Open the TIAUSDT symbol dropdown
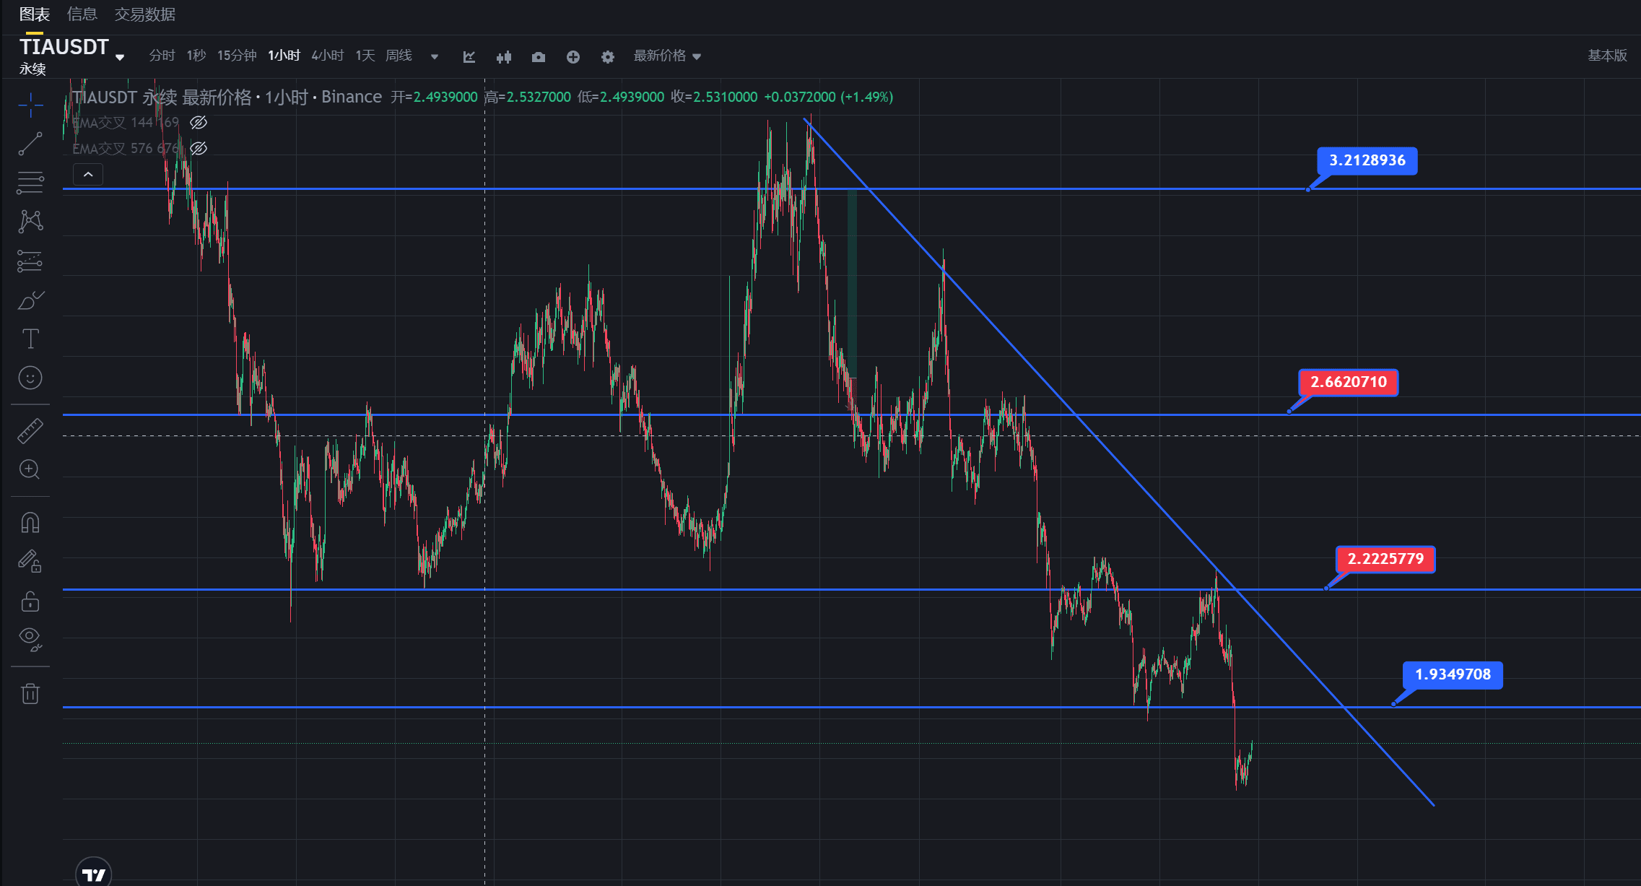 (x=120, y=57)
